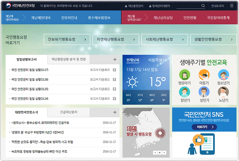The width and height of the screenshot is (239, 161).
Task: Open 방파제 사고 위험 news
Action: point(42,142)
